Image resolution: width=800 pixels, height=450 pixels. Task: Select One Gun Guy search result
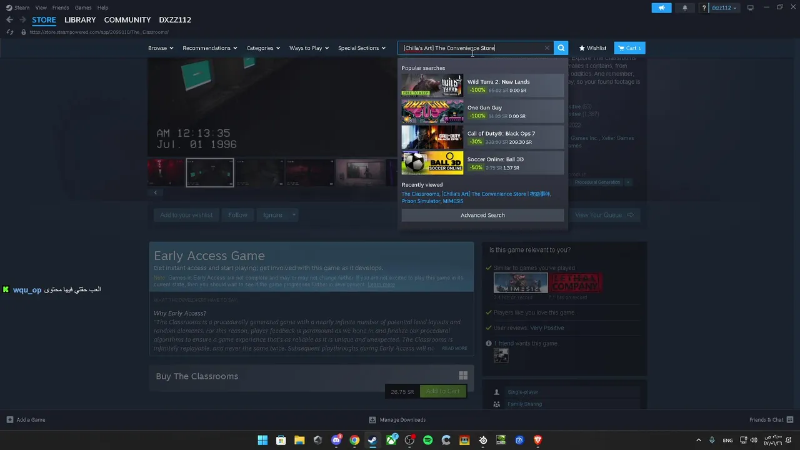tap(482, 111)
